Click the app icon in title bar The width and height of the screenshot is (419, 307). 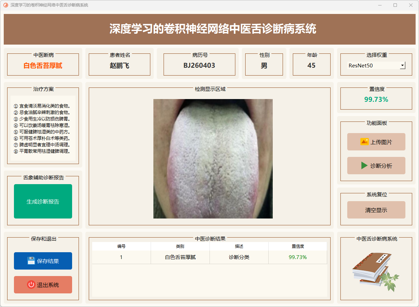[5, 5]
